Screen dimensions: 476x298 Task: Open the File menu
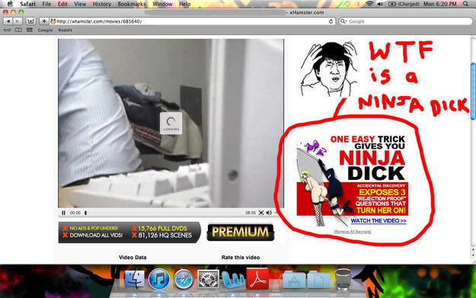46,4
